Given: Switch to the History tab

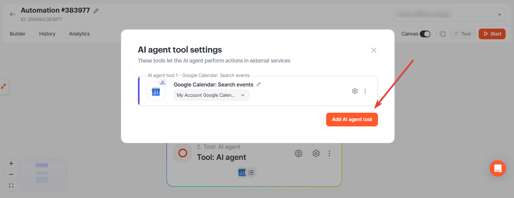Looking at the screenshot, I should pos(47,34).
